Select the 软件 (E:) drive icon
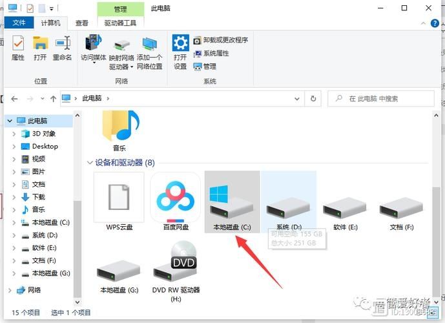Viewport: 445px width, 323px height. 345,213
